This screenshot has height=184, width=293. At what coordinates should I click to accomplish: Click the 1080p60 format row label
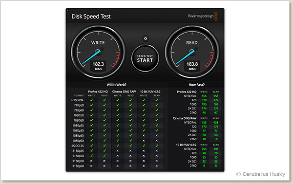point(78,141)
